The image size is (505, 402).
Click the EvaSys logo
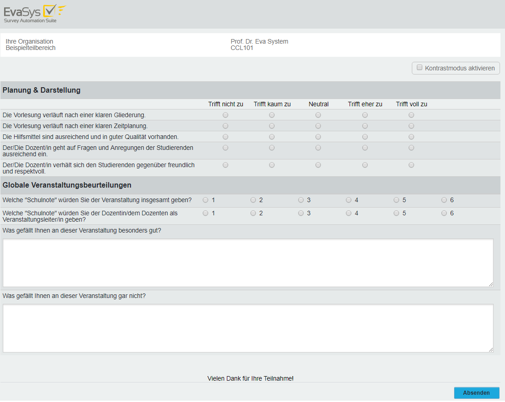pyautogui.click(x=35, y=14)
